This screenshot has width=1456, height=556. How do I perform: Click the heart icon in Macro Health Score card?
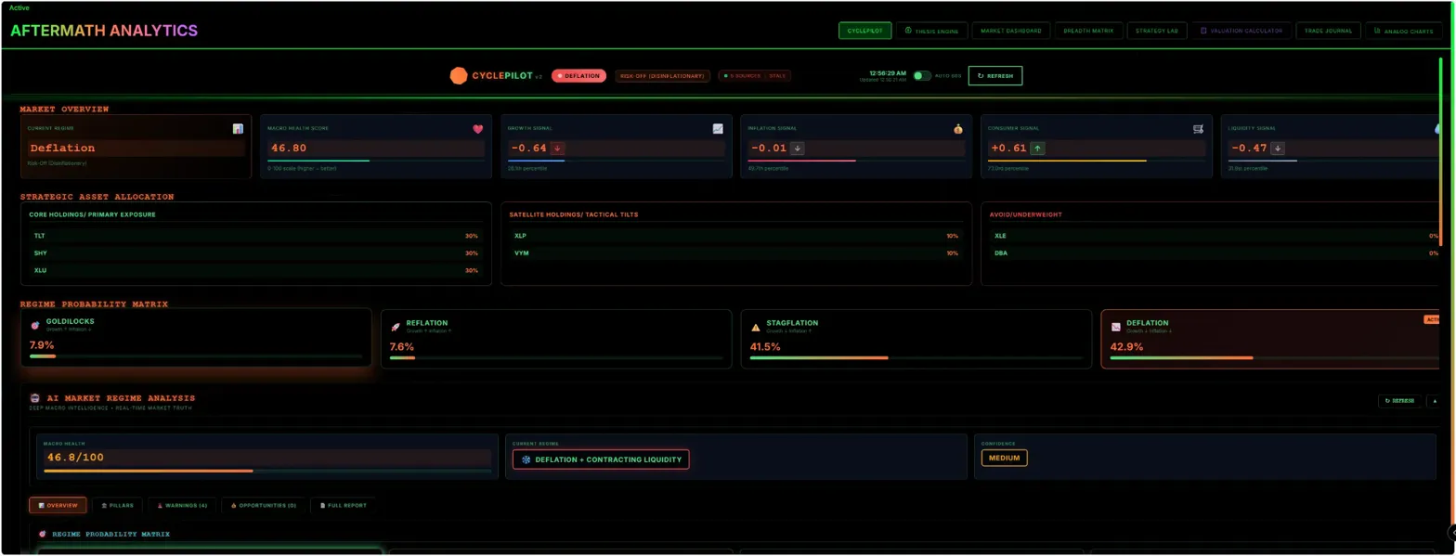pyautogui.click(x=478, y=129)
